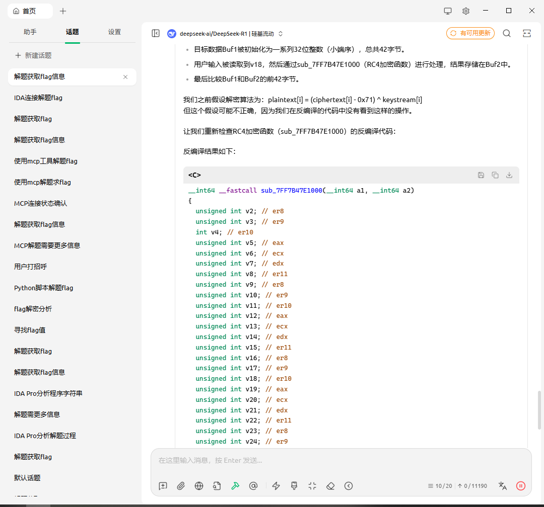Shrink the input area with collapse icon

pos(312,486)
